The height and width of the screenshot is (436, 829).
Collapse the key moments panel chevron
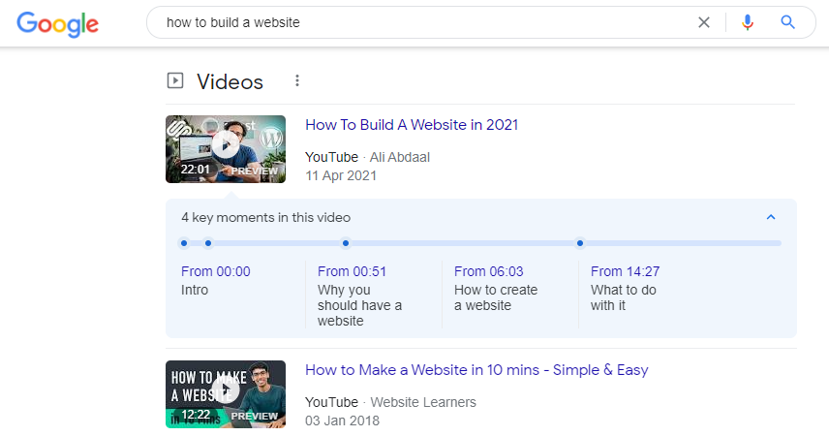tap(771, 217)
